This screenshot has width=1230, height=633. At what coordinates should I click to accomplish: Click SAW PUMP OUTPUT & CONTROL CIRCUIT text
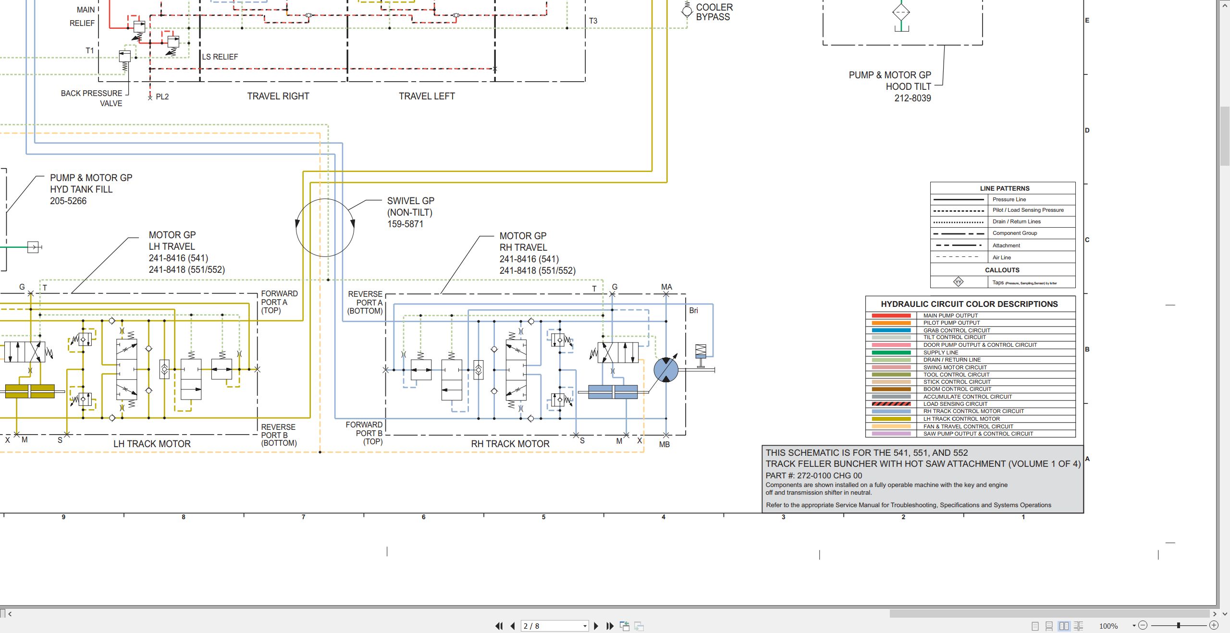(978, 434)
